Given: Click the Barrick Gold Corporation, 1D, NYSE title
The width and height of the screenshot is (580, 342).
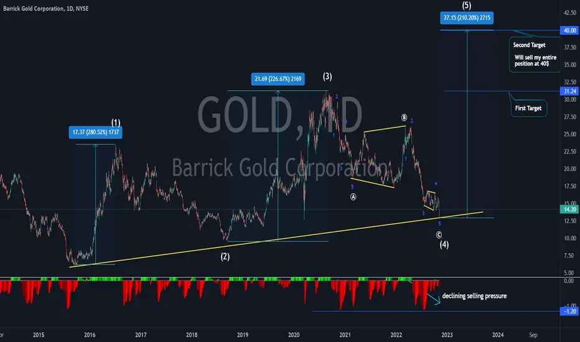Looking at the screenshot, I should tap(46, 9).
